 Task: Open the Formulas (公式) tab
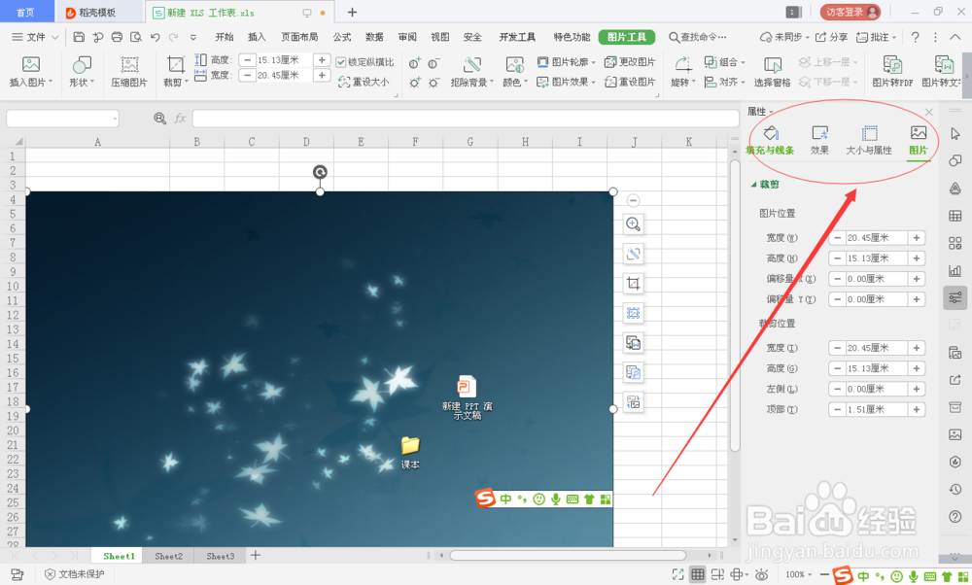tap(342, 37)
